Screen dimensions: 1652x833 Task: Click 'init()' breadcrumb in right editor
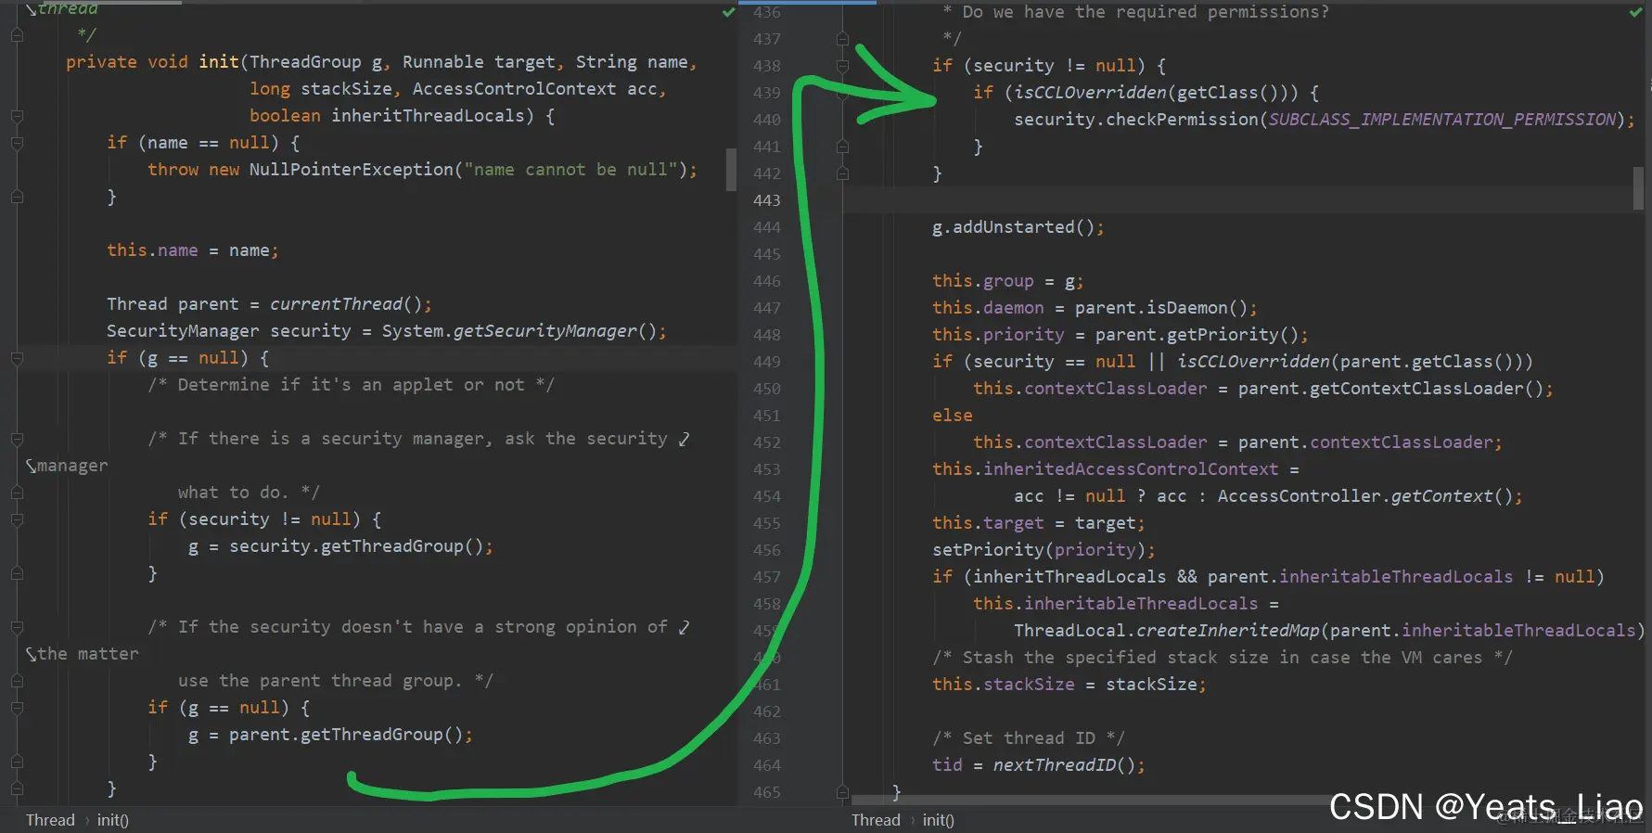click(939, 820)
